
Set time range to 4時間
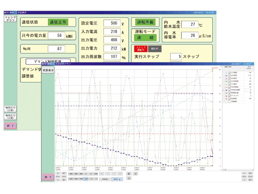(76, 179)
